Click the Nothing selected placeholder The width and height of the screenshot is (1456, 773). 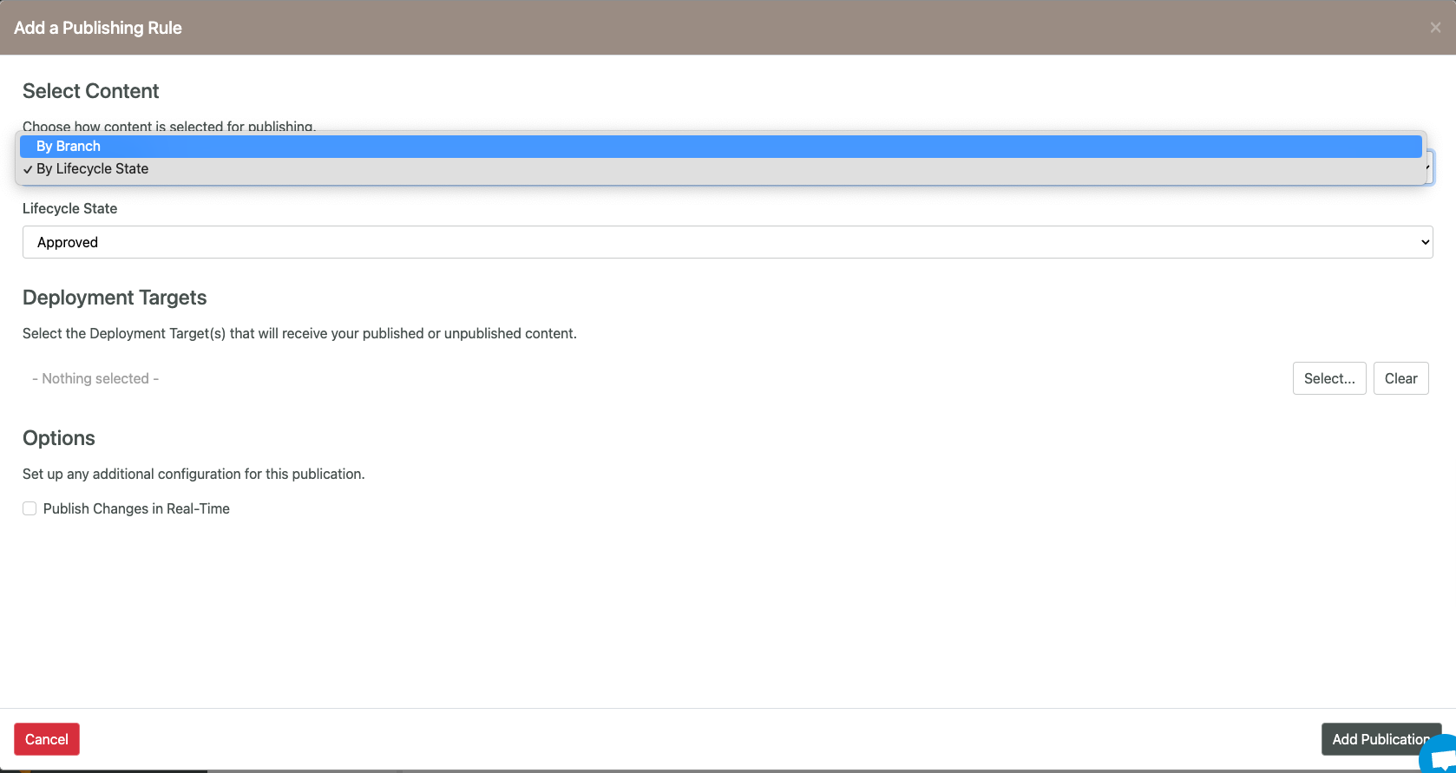point(95,378)
